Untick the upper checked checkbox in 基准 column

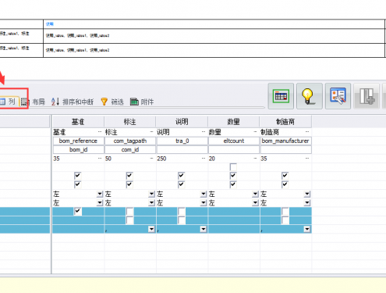click(x=77, y=176)
